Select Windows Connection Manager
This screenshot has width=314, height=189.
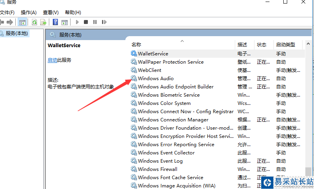coord(217,120)
